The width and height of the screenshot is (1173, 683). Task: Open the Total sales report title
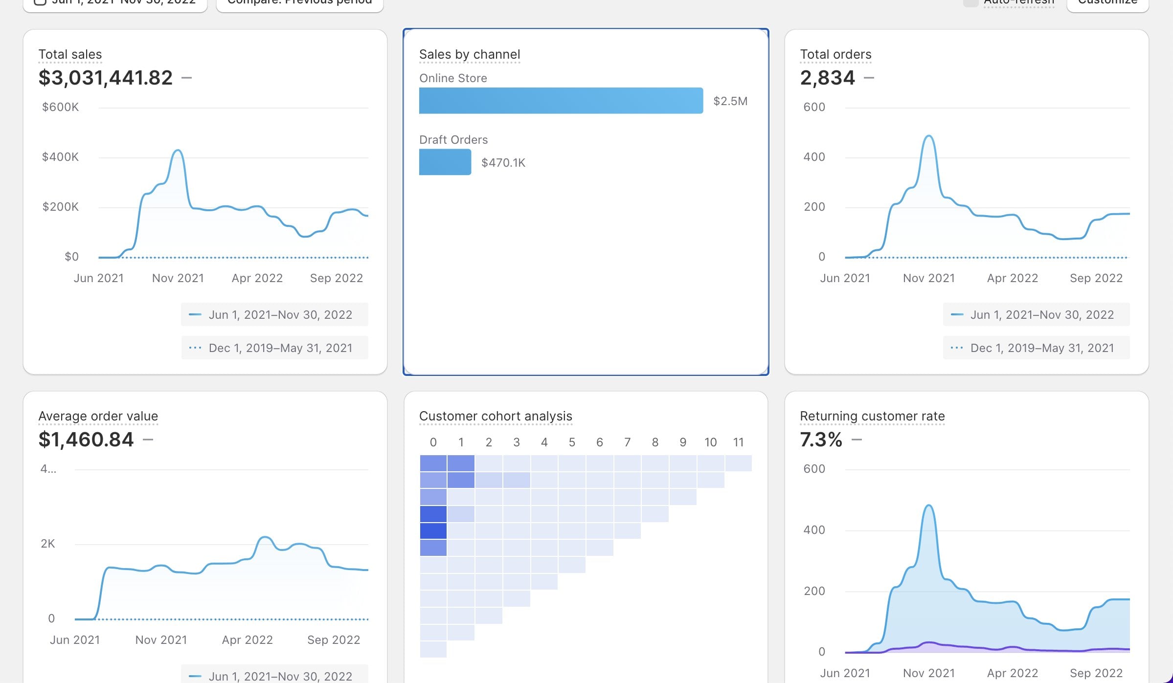coord(70,54)
